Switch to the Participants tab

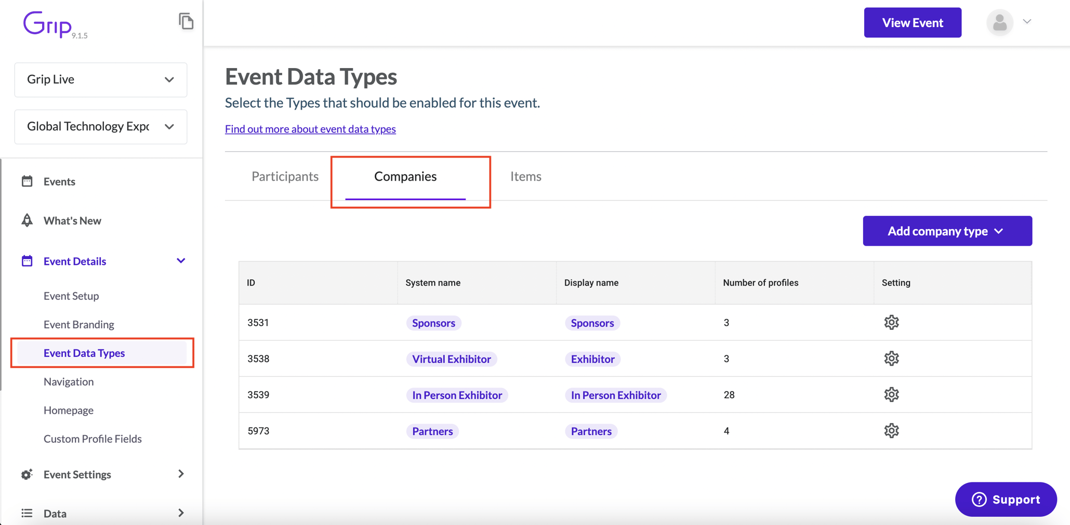coord(285,176)
